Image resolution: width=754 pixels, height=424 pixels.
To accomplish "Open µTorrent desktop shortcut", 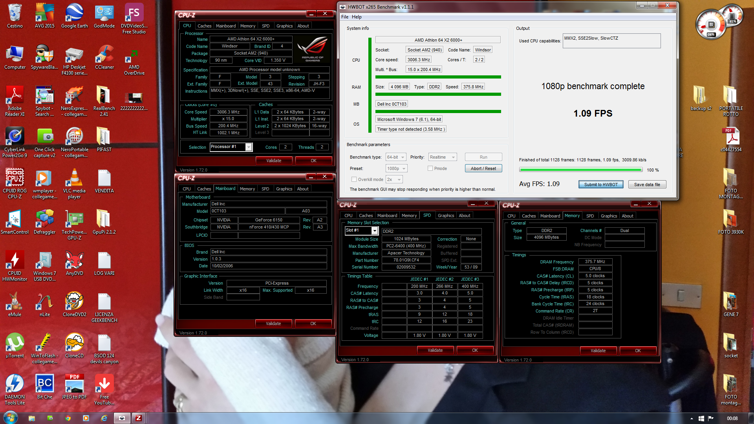I will (x=15, y=346).
